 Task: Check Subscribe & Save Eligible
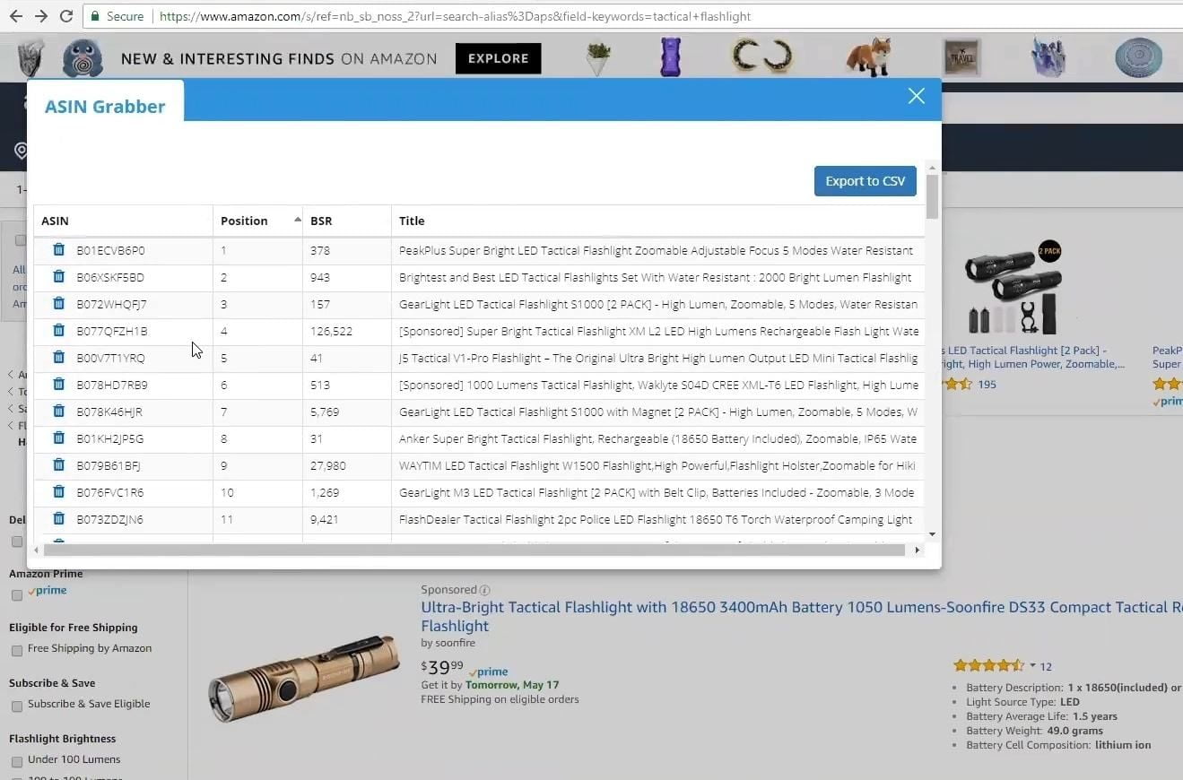pyautogui.click(x=16, y=706)
